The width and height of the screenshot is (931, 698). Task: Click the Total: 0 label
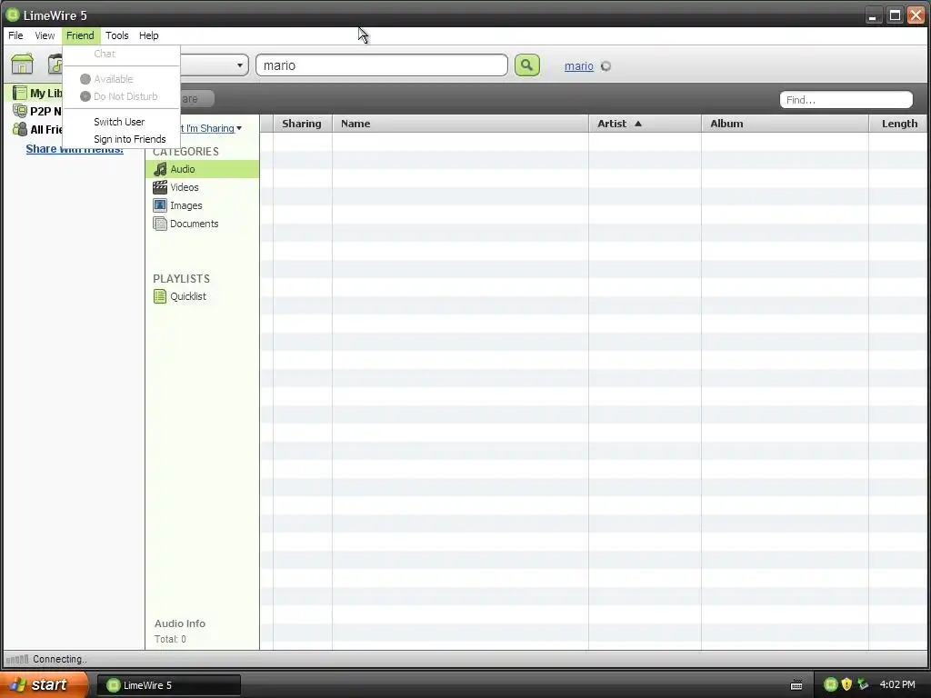click(170, 639)
